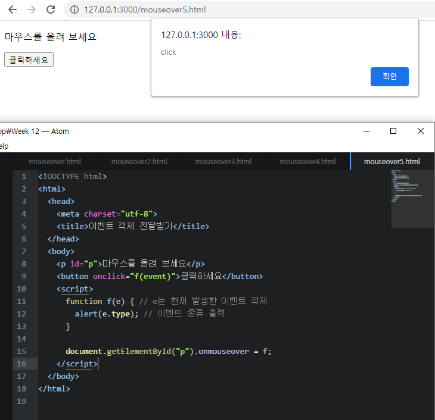Go to the mouseover4.html tab
Image resolution: width=435 pixels, height=420 pixels.
pos(307,161)
